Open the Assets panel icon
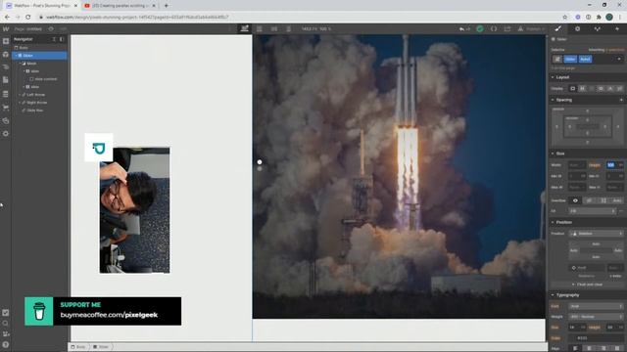The width and height of the screenshot is (627, 352). (6, 120)
